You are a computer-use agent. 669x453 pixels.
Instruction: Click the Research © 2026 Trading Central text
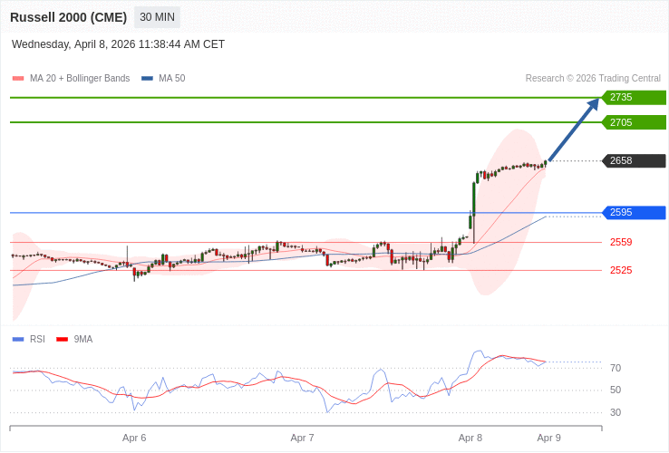[593, 79]
